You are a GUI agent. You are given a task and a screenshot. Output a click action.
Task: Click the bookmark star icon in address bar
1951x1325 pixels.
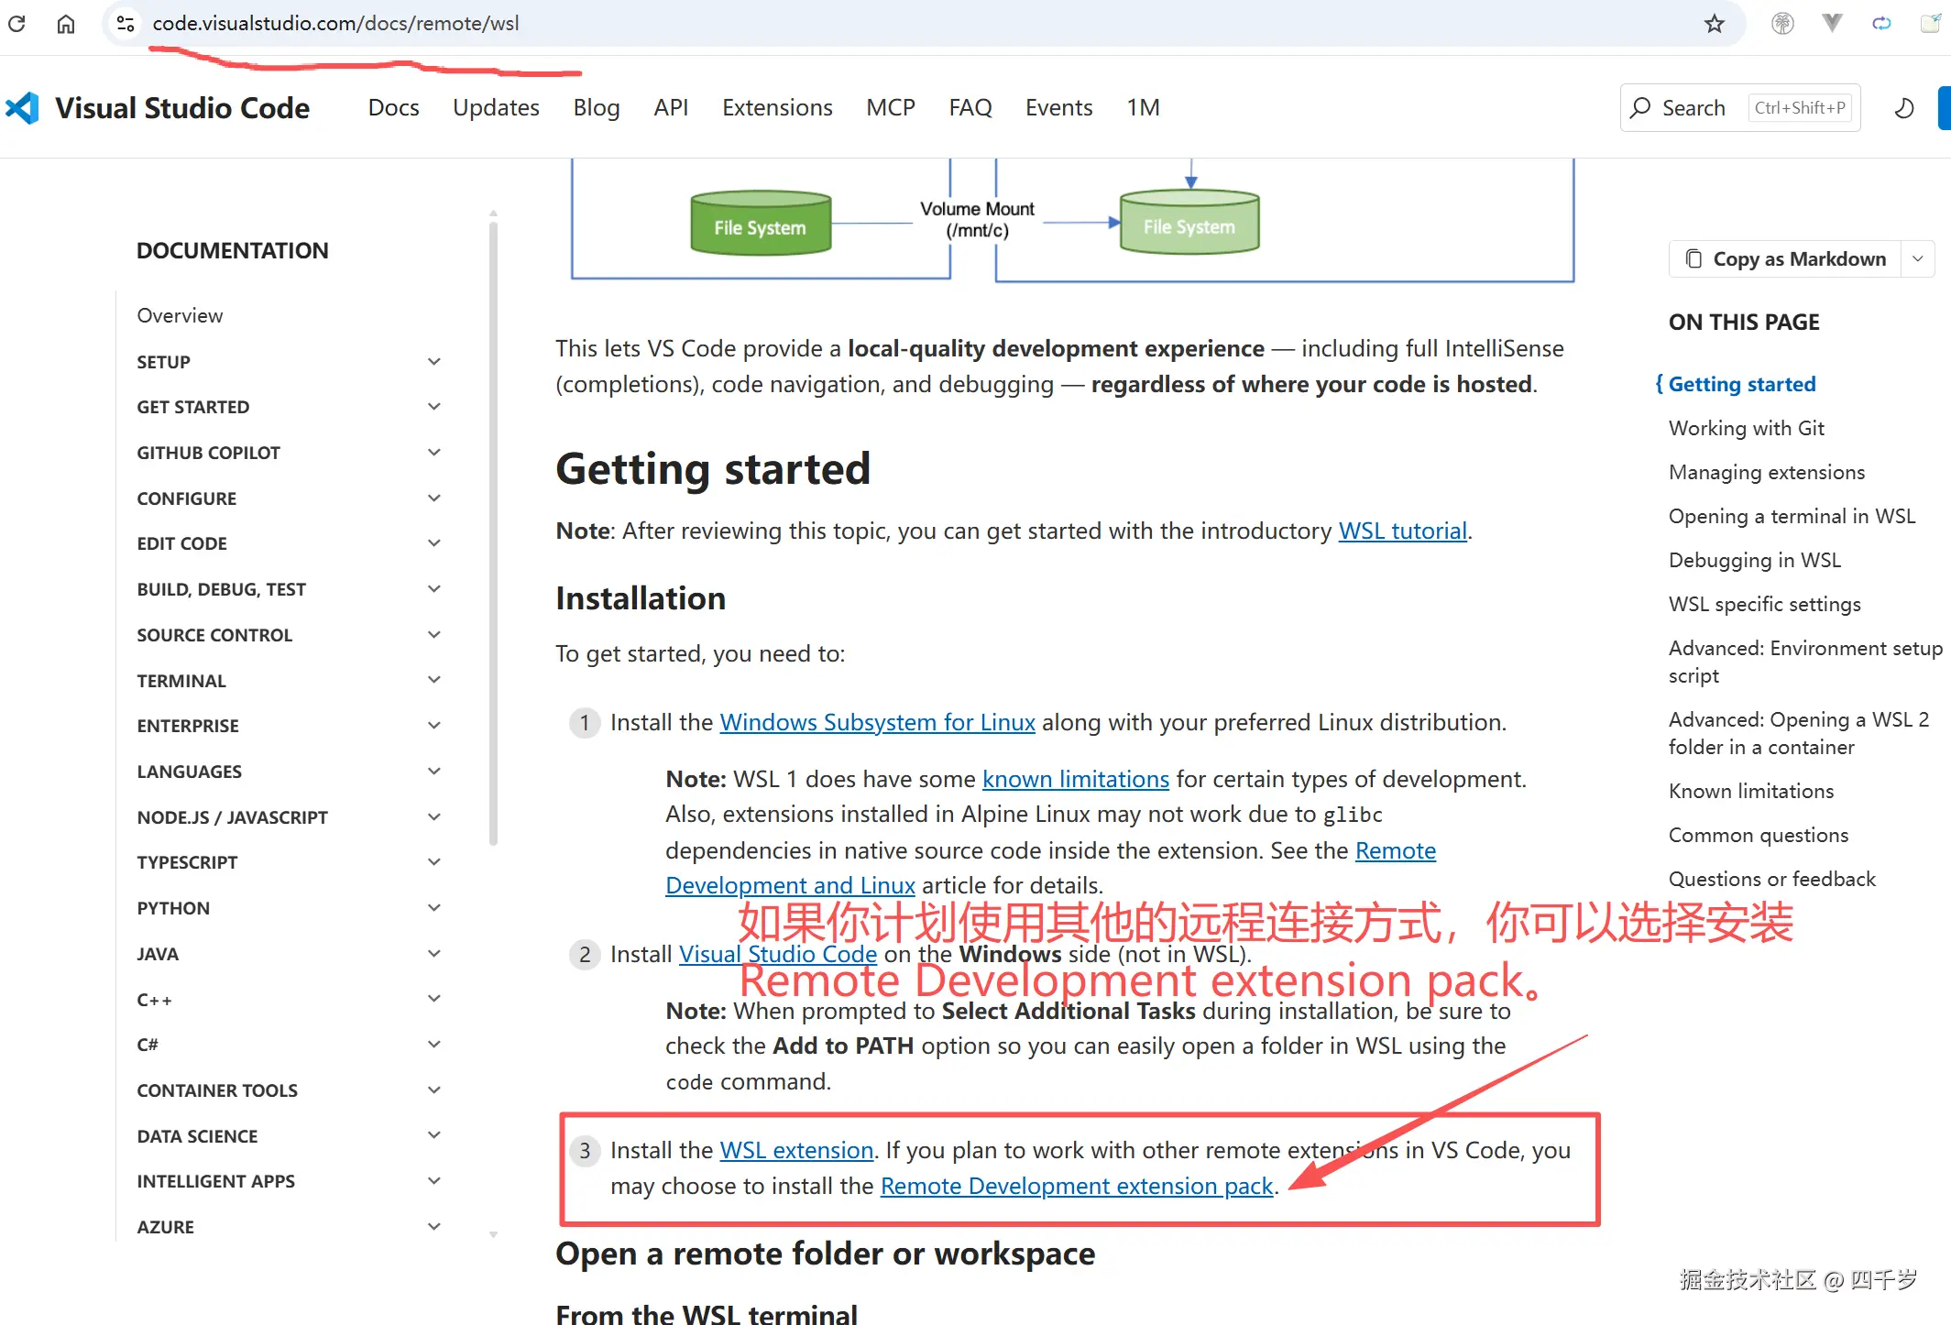point(1714,24)
